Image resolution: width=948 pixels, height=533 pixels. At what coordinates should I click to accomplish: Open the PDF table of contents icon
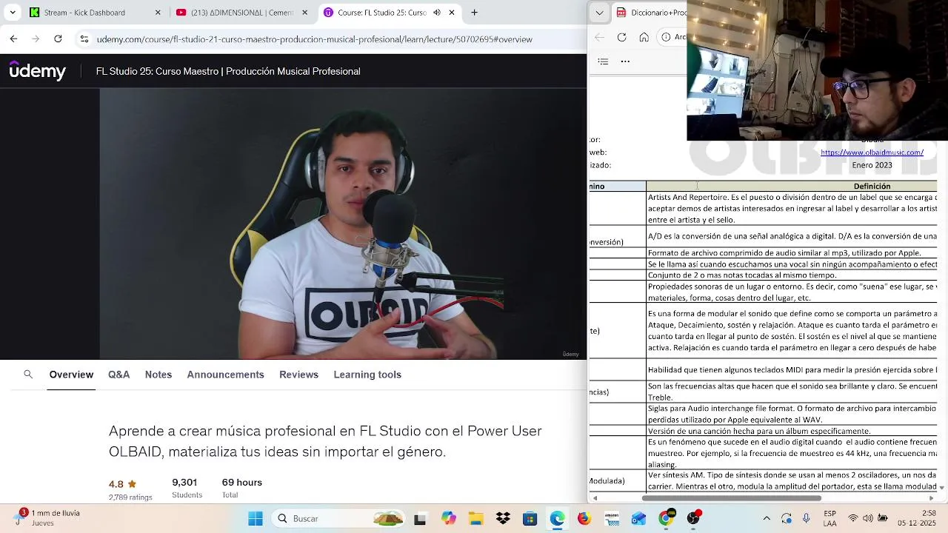(x=603, y=61)
